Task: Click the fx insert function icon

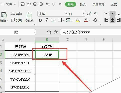Action: 56,32
